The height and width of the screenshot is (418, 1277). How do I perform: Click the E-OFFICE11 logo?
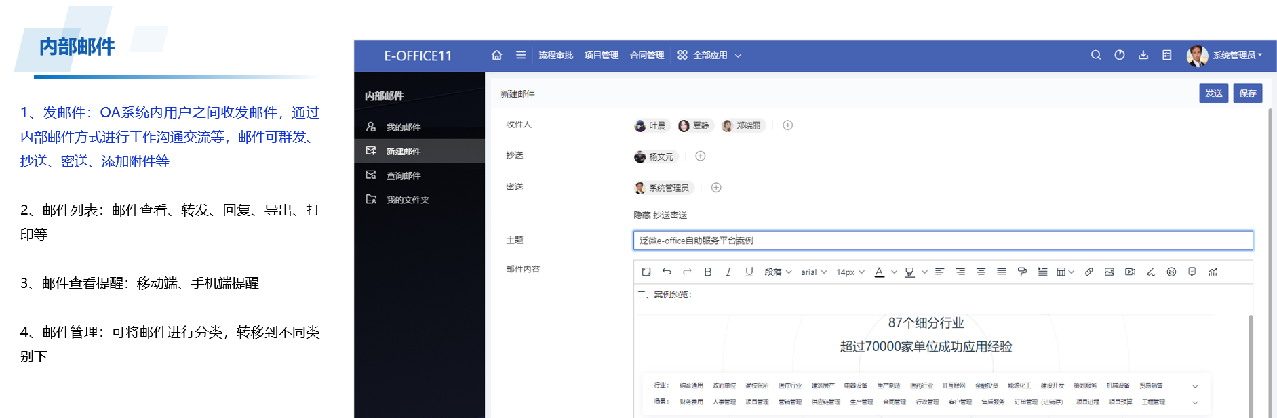418,56
